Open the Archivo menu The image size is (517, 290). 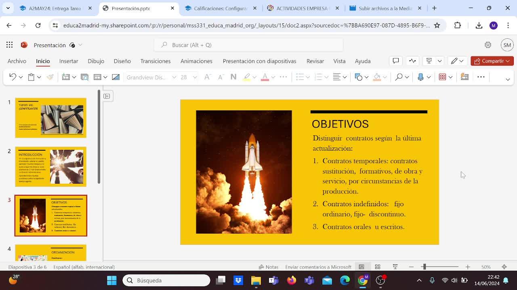17,61
